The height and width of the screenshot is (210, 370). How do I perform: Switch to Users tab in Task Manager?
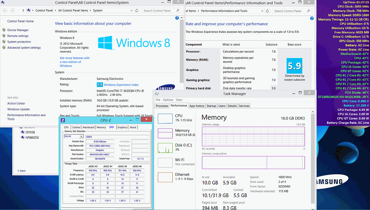[222, 106]
